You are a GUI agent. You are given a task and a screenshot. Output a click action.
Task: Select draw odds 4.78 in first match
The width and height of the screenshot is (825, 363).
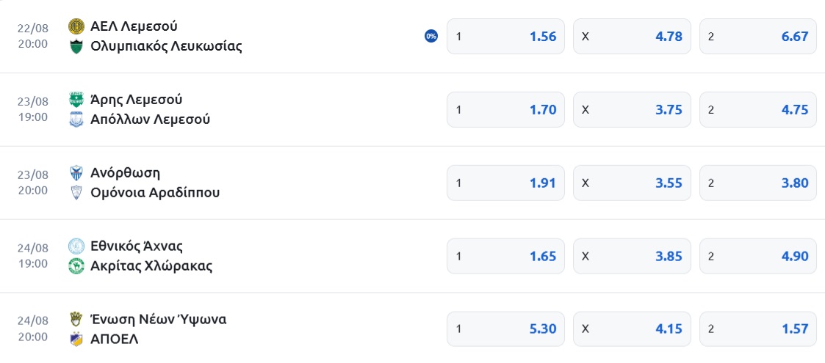click(632, 36)
